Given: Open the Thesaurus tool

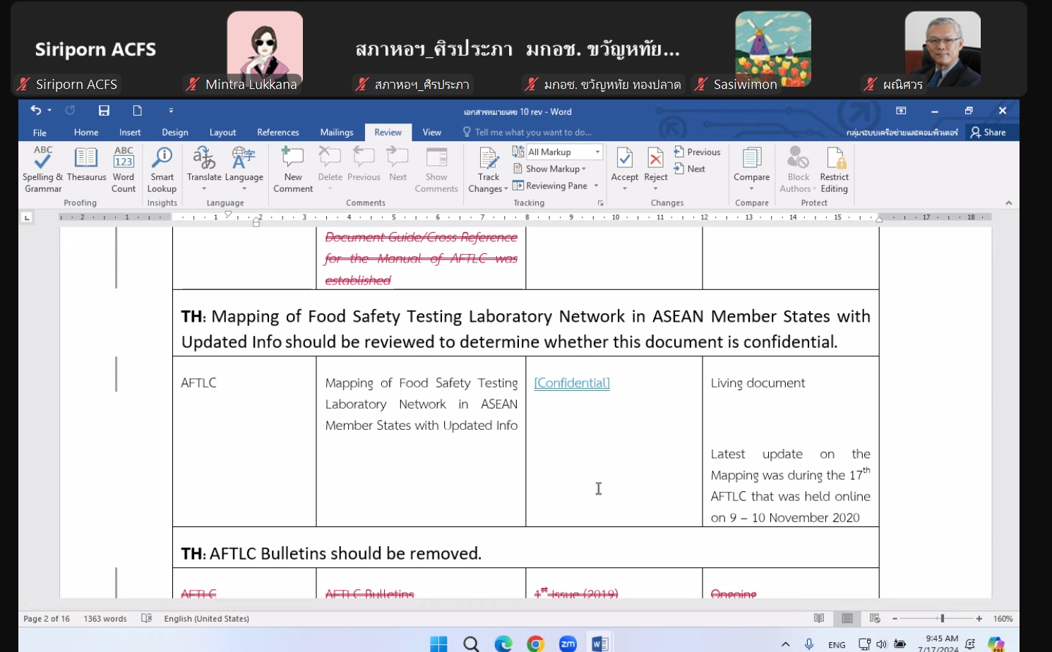Looking at the screenshot, I should point(86,168).
